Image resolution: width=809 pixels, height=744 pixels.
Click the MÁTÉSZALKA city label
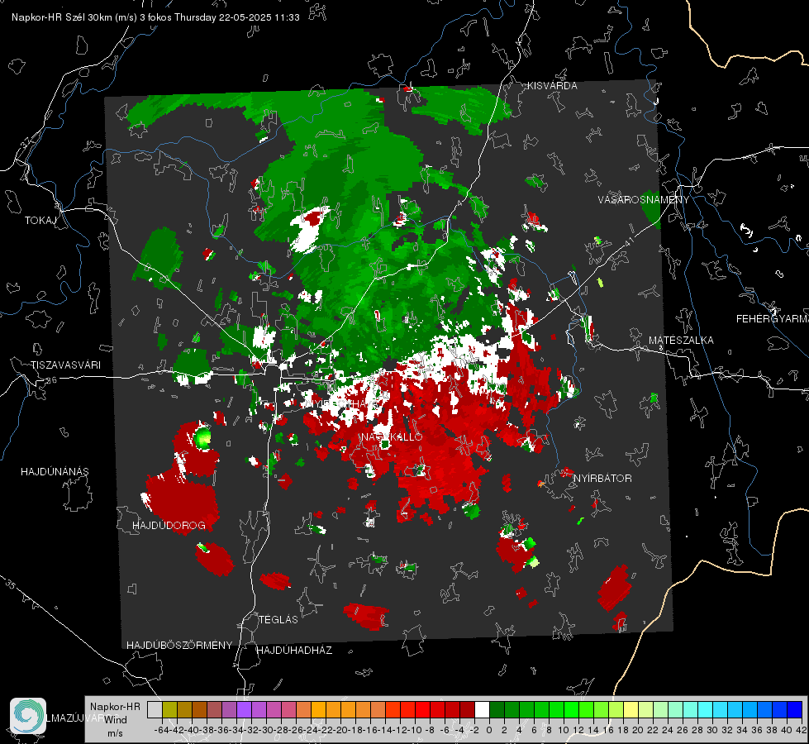681,341
